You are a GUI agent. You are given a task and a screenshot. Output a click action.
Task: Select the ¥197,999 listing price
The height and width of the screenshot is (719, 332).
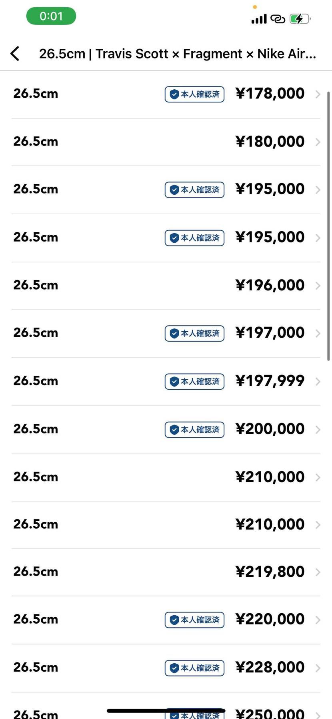pos(270,381)
